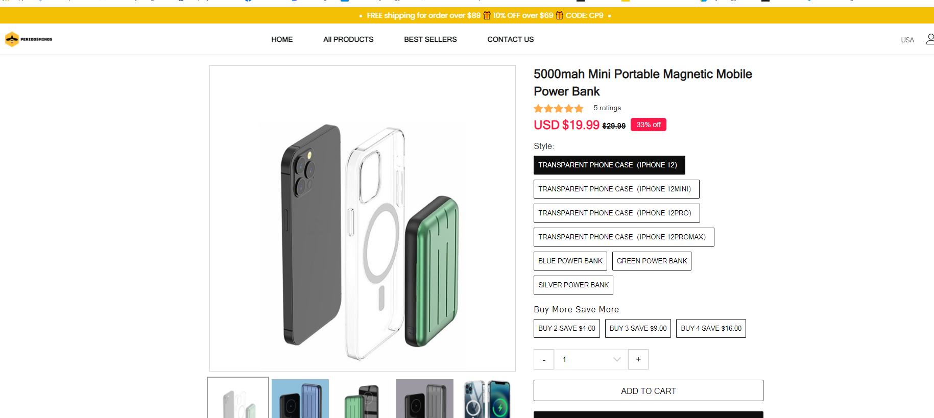Open the quantity dropdown

tap(591, 359)
